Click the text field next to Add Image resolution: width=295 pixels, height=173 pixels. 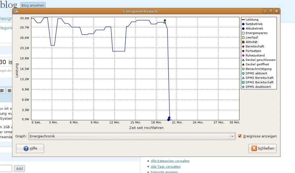point(6,168)
